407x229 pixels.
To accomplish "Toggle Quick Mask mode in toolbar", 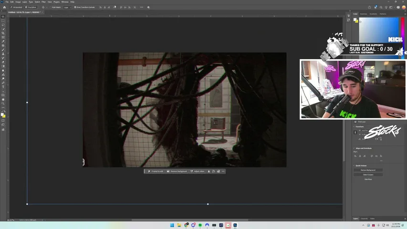I will tap(3, 121).
